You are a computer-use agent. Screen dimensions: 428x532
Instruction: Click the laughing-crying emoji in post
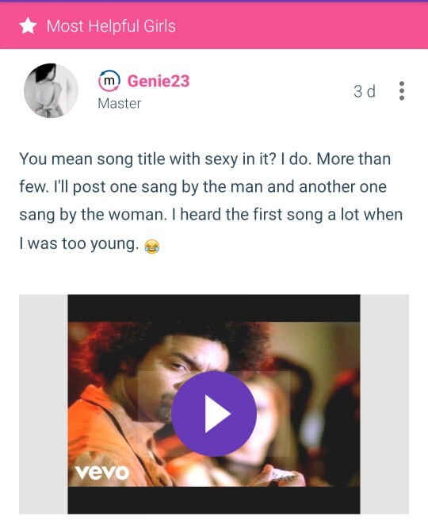(151, 246)
